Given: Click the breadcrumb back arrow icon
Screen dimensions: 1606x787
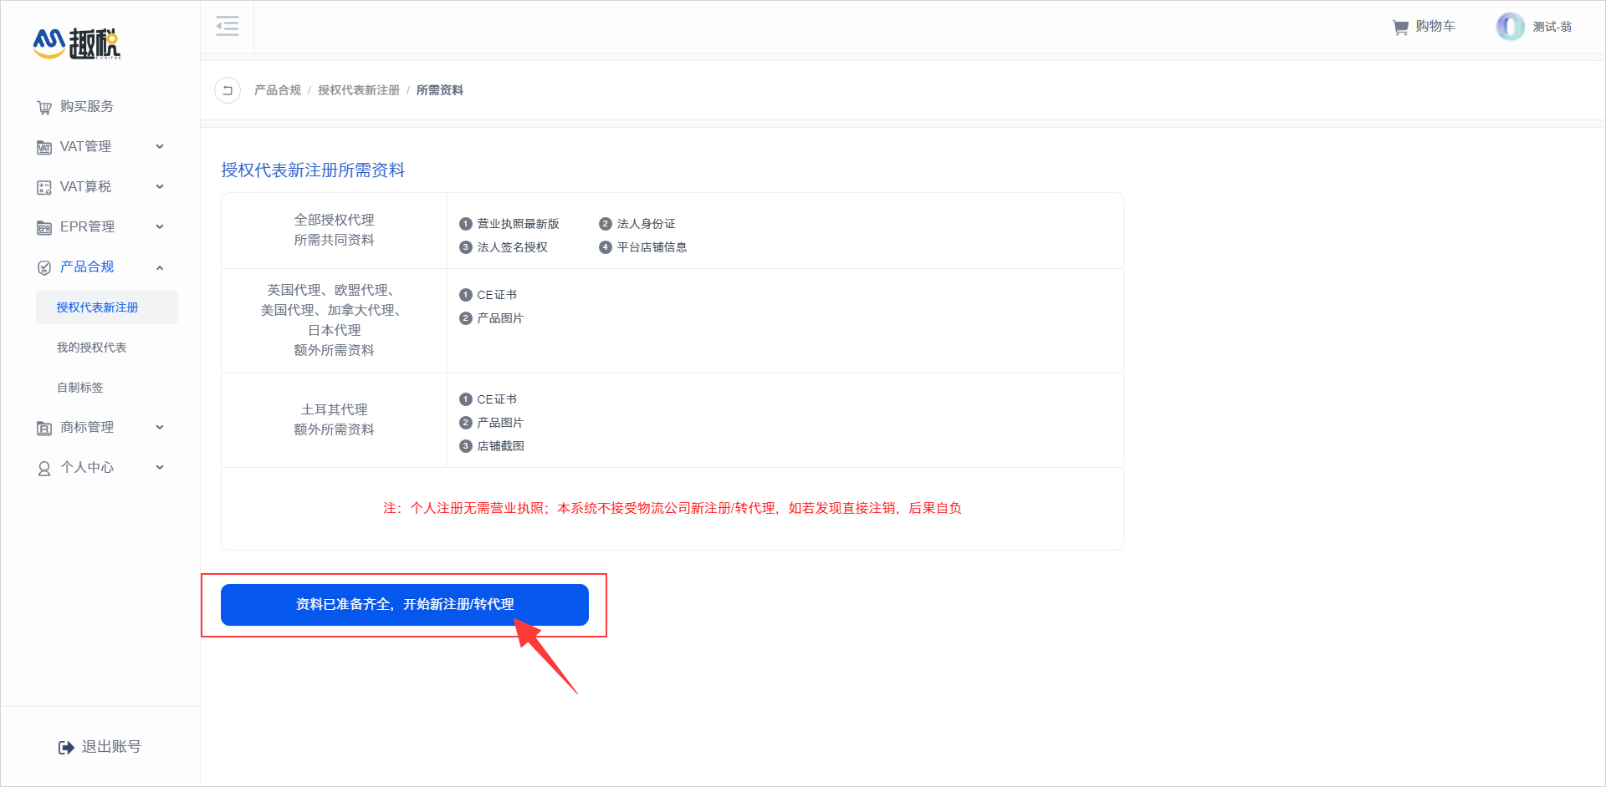Looking at the screenshot, I should [228, 90].
